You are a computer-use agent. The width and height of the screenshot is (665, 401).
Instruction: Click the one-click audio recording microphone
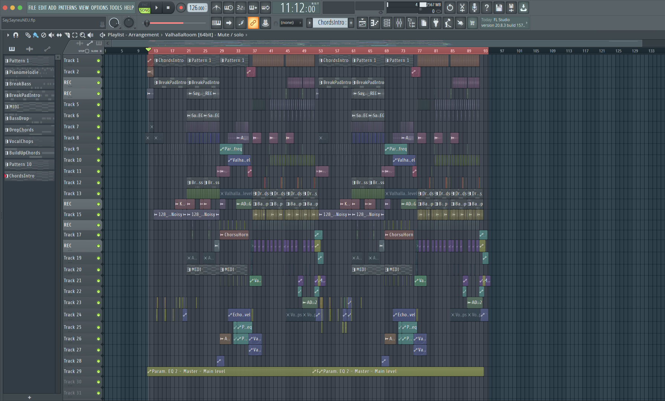pos(474,7)
